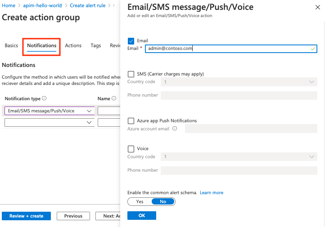Enable the Voice checkbox
325x227 pixels.
pos(131,149)
